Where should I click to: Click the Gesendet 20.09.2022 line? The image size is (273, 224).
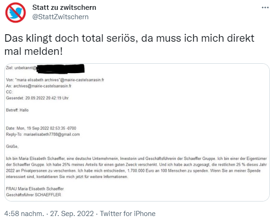coord(37,98)
